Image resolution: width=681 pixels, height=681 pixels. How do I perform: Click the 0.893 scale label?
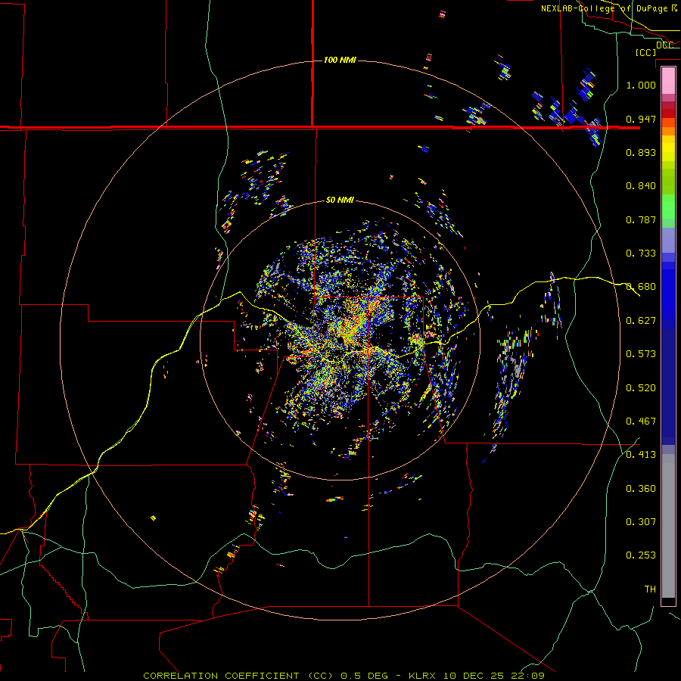641,152
